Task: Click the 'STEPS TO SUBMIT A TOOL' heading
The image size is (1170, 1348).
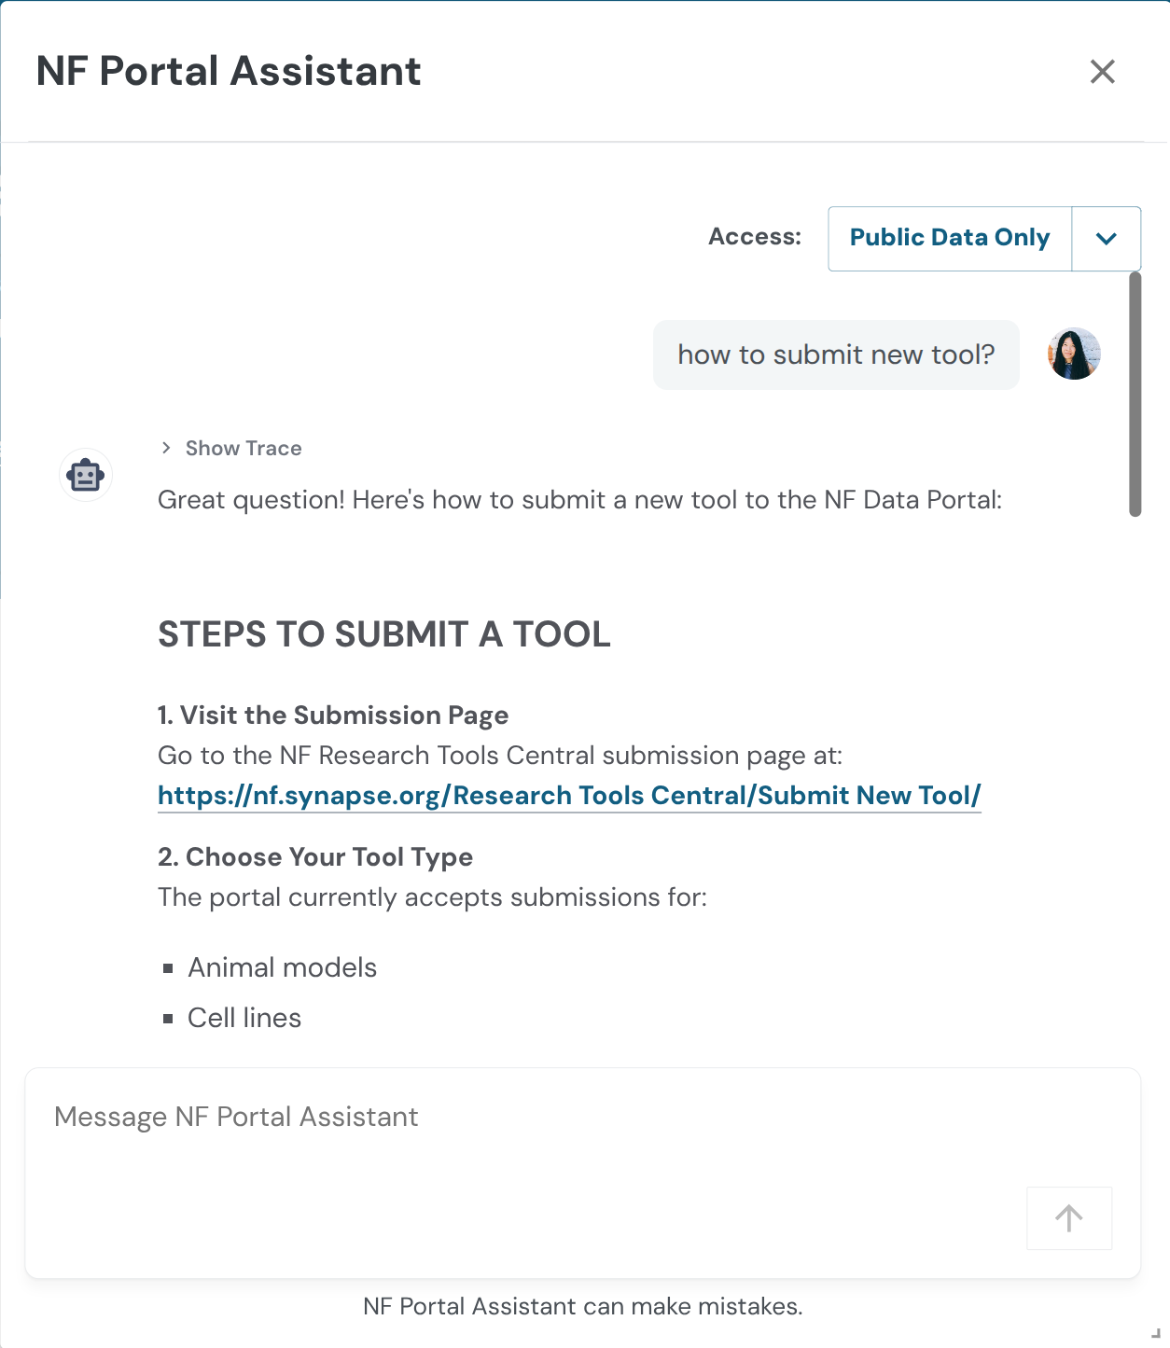Action: click(x=384, y=634)
